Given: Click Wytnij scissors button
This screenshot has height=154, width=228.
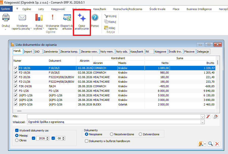Looking at the screenshot, I should click(x=110, y=16).
